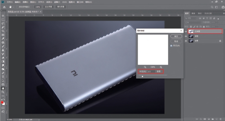This screenshot has height=121, width=225.
Task: Toggle layer filtering on/off switch
Action: pyautogui.click(x=218, y=19)
